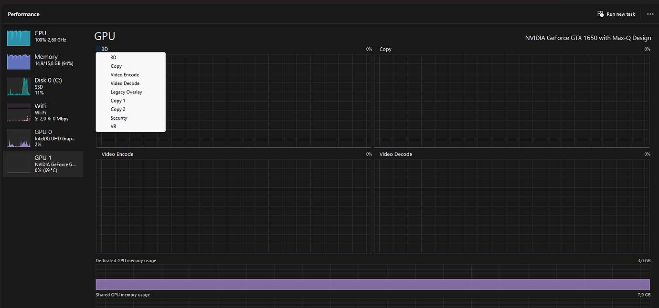Image resolution: width=659 pixels, height=308 pixels.
Task: Pick Video Decode in the popup menu
Action: 125,83
